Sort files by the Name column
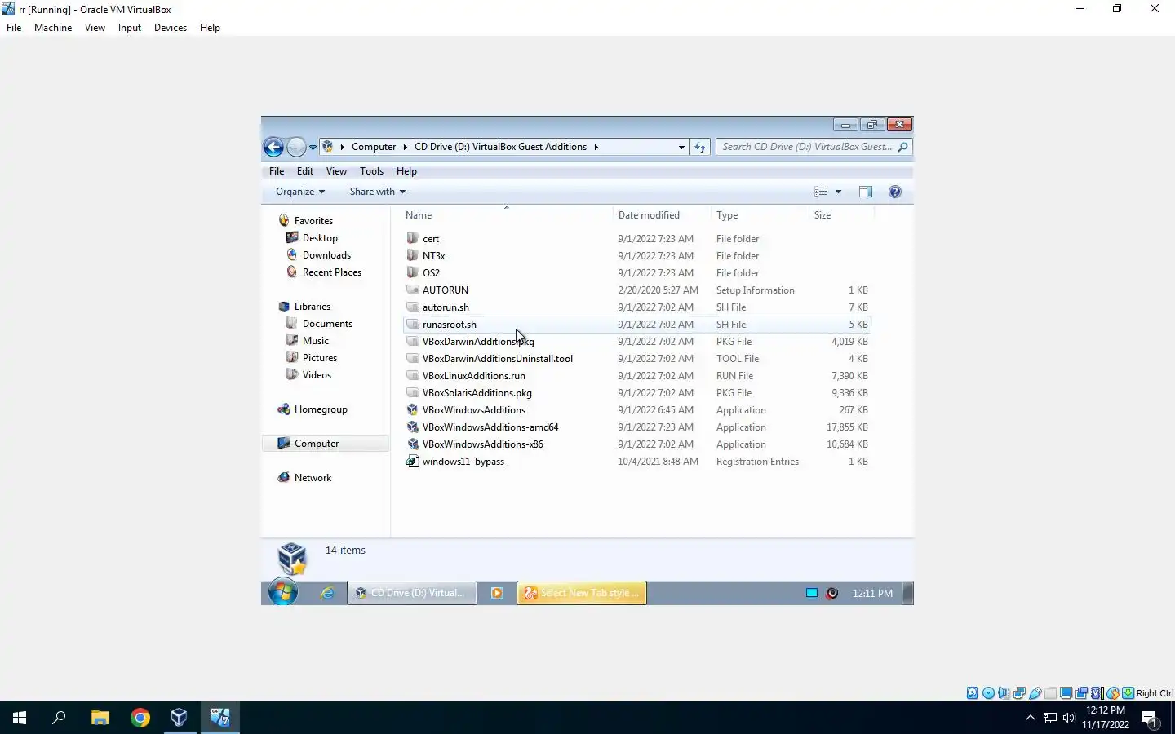This screenshot has width=1175, height=734. pyautogui.click(x=506, y=215)
